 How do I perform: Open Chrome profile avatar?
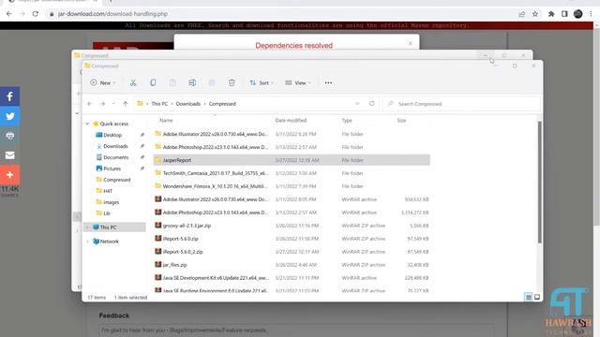tap(577, 14)
